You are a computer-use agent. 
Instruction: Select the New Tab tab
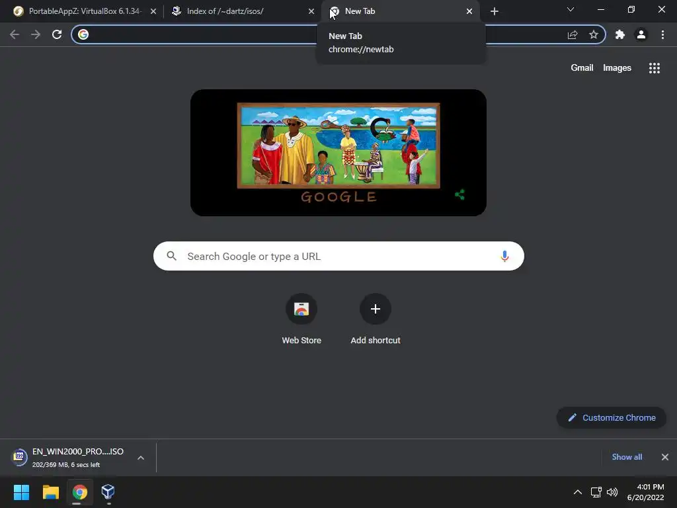click(x=399, y=11)
